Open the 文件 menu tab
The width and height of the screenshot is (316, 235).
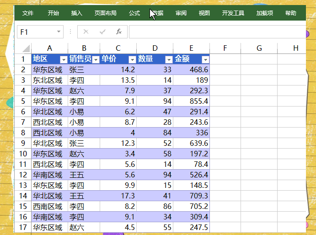point(28,13)
